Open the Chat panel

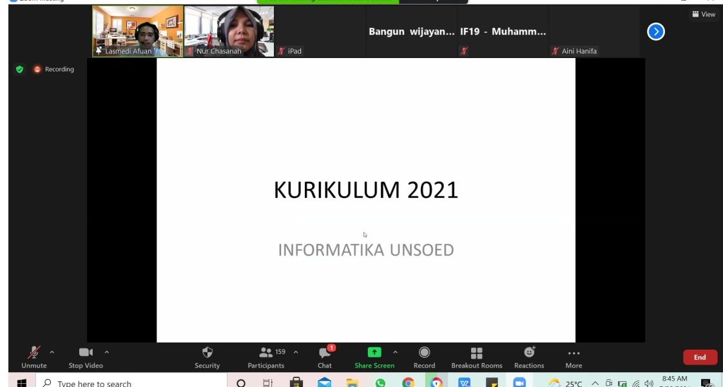[325, 357]
